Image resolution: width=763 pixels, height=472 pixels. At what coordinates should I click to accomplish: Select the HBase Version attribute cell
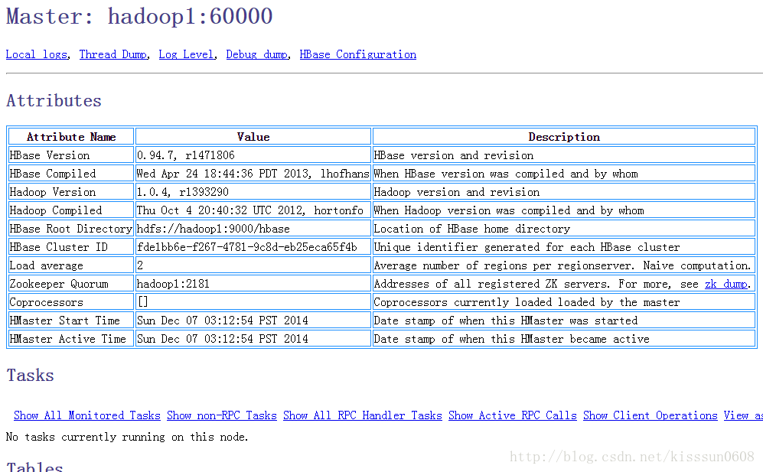[71, 155]
